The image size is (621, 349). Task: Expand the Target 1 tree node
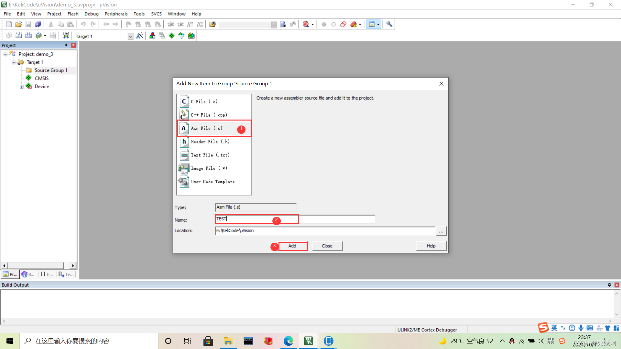12,62
